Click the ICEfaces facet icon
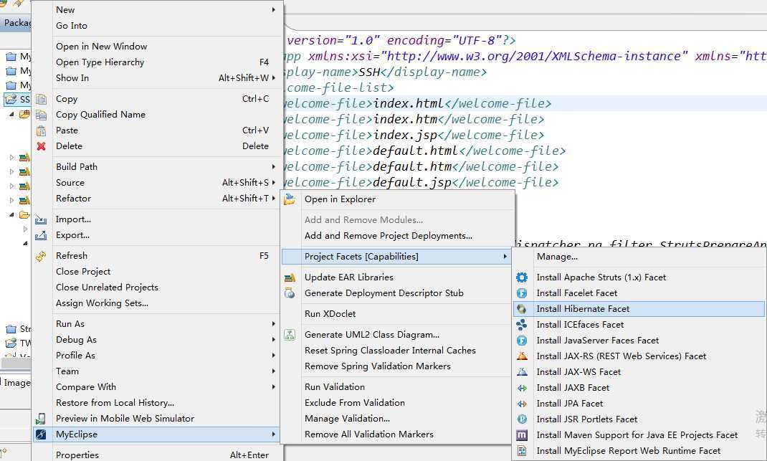This screenshot has height=461, width=767. point(522,325)
